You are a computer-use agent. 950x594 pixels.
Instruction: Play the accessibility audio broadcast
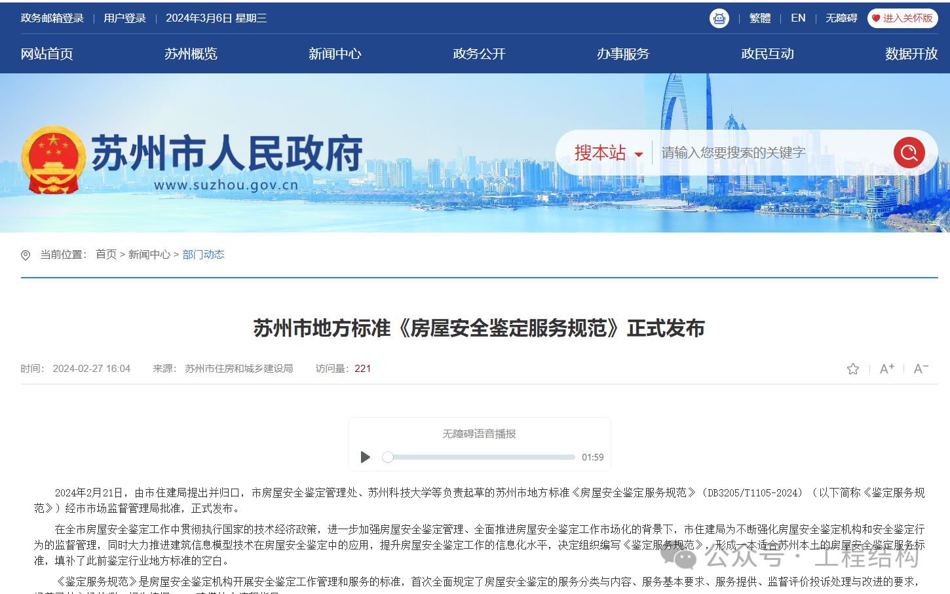pyautogui.click(x=366, y=457)
